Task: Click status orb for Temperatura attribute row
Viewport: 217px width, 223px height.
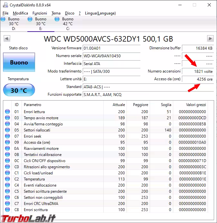Action: coord(7,179)
